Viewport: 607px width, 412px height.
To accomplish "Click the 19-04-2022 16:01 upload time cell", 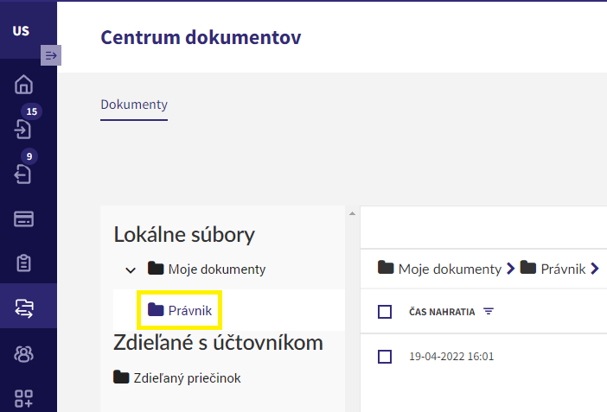I will [x=451, y=357].
